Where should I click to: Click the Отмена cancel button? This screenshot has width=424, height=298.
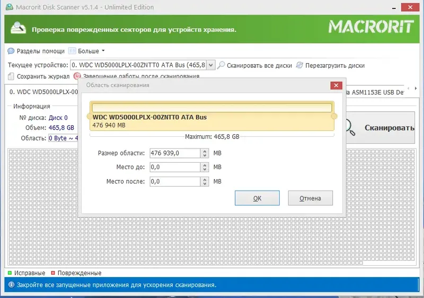click(311, 198)
